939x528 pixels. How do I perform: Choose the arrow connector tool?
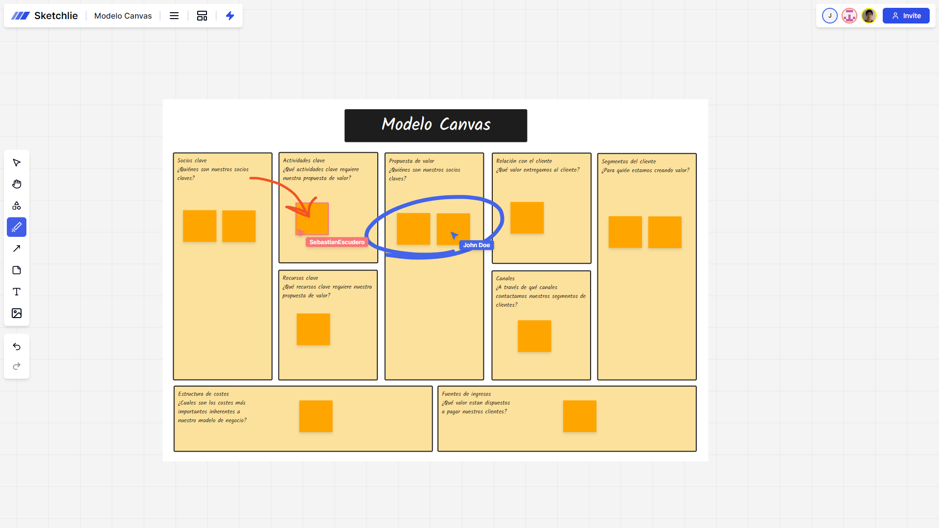(x=16, y=249)
